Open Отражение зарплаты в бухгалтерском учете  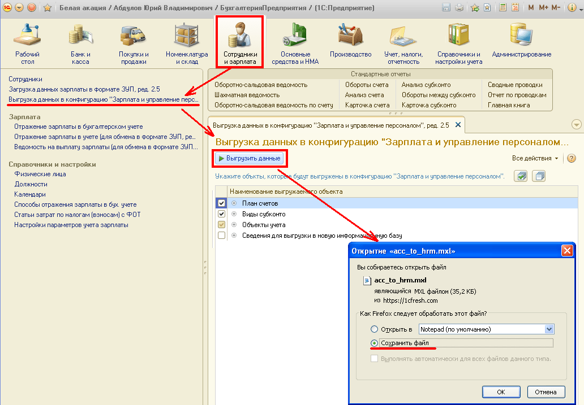tap(79, 127)
